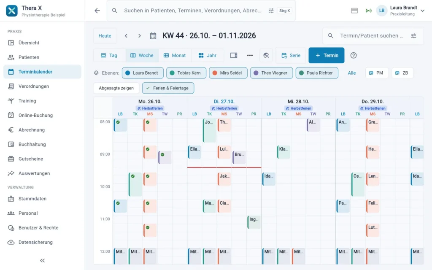Open Benutzer & Rechte in the sidebar
This screenshot has width=432, height=270.
(x=43, y=227)
